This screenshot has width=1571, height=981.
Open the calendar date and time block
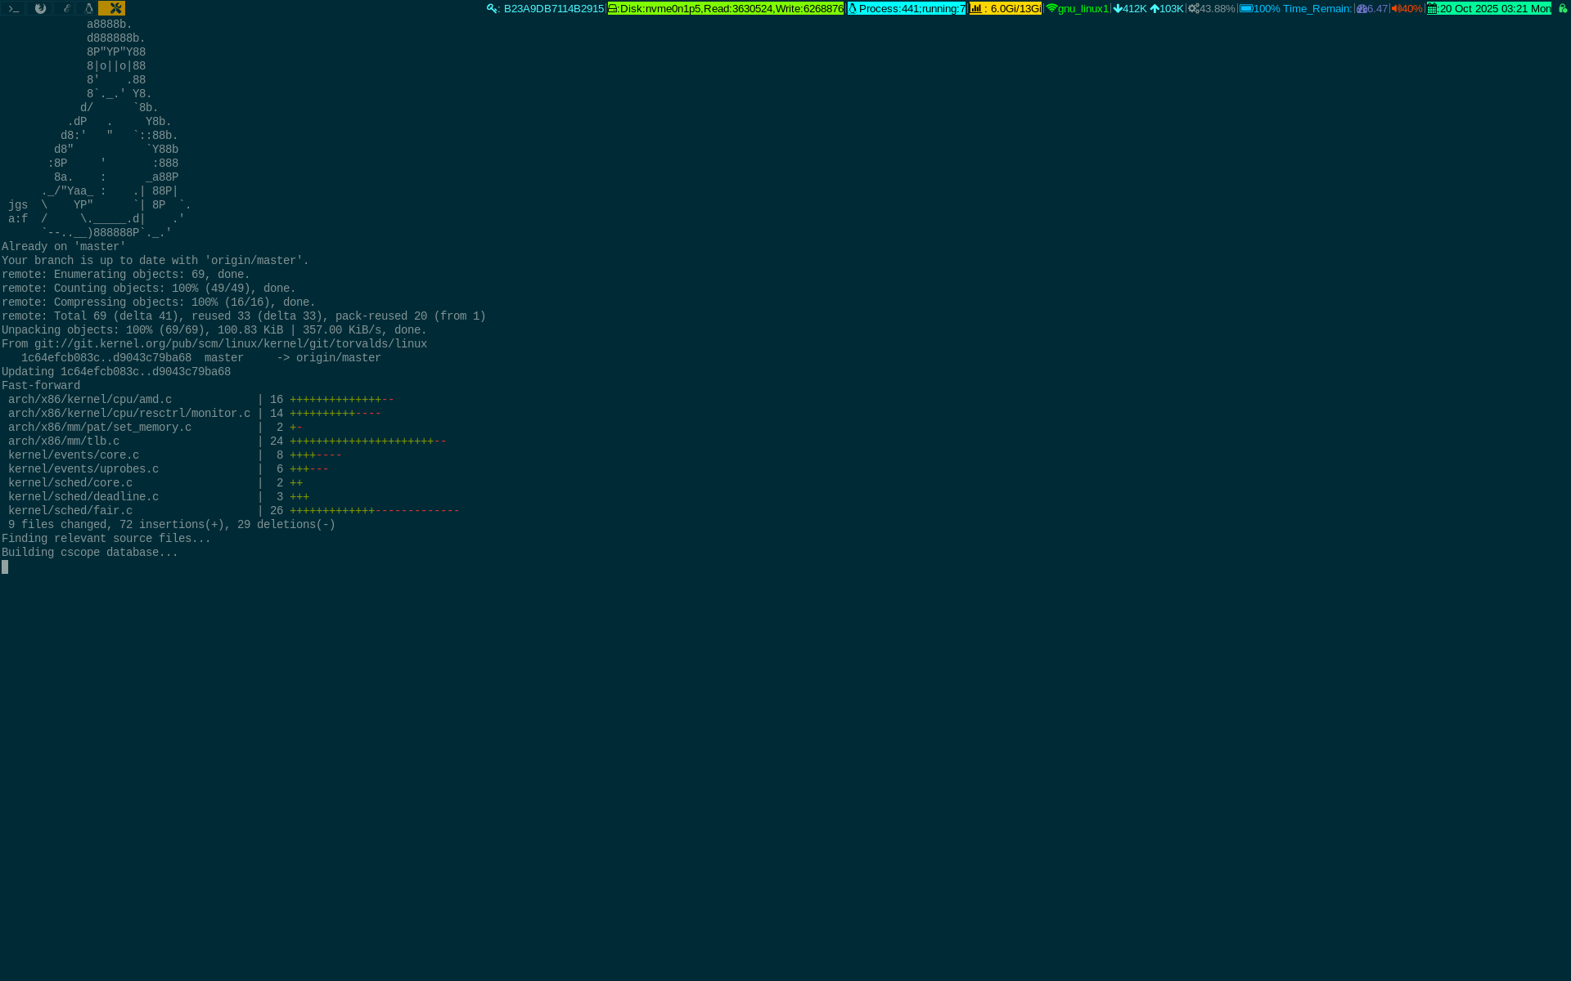click(1489, 8)
